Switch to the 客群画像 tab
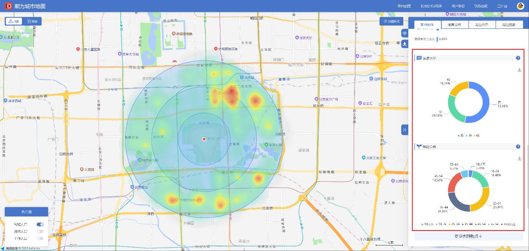The height and width of the screenshot is (251, 529). 427,25
